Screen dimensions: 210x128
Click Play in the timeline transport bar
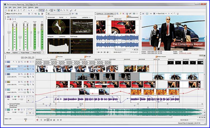pos(48,120)
